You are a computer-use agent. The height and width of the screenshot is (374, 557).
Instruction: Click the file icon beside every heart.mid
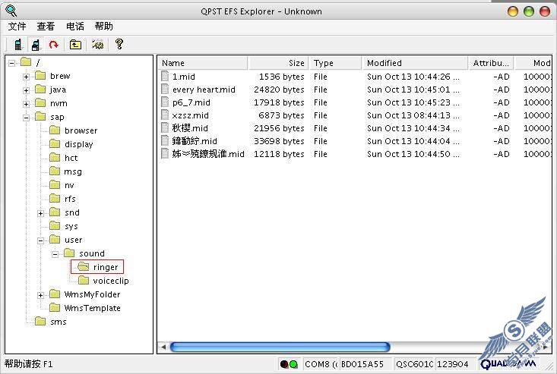click(x=165, y=89)
